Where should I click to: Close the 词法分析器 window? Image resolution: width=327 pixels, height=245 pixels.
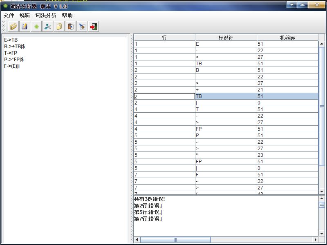click(316, 4)
